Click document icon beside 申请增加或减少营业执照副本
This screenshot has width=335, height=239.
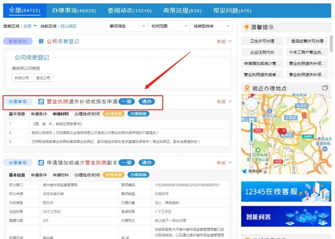point(41,163)
